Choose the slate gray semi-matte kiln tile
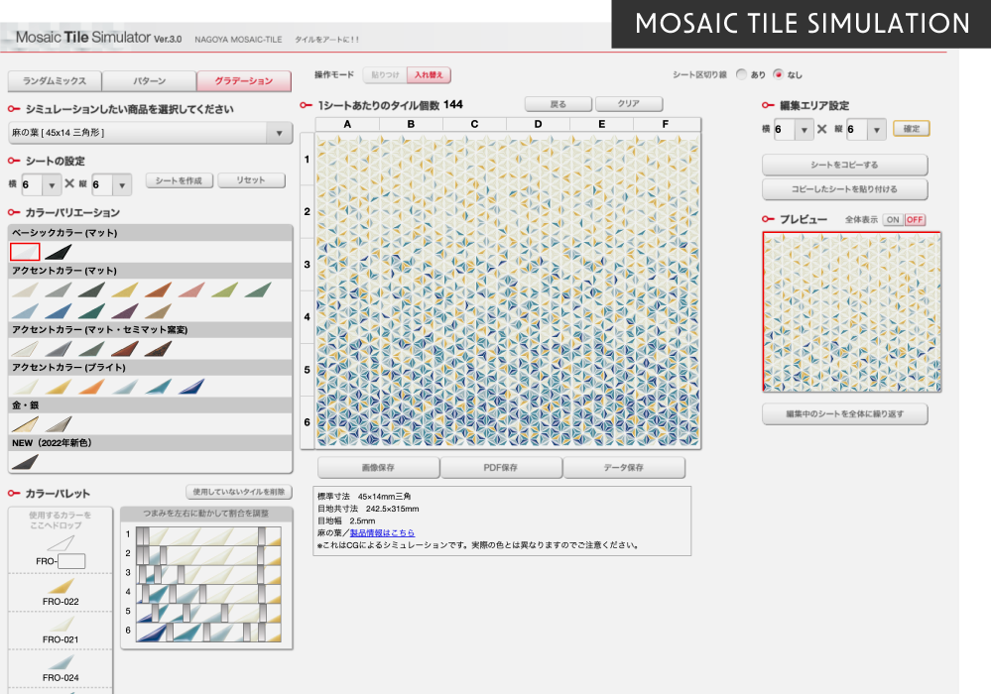Screen dimensions: 991x694 pos(59,349)
